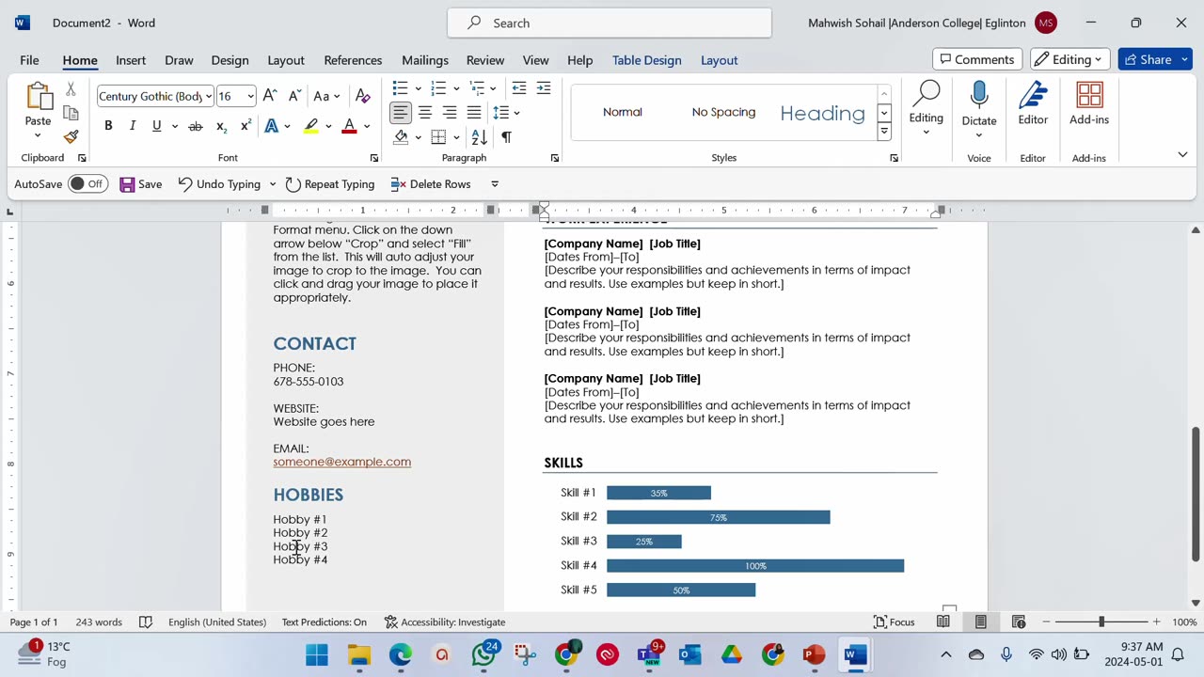Click the Save icon in Quick Access
This screenshot has height=677, width=1204.
click(141, 184)
